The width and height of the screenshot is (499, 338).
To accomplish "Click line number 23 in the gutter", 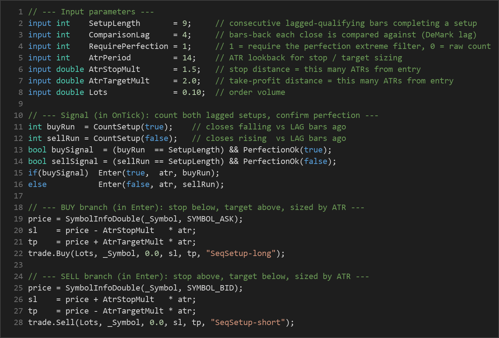I will point(18,265).
